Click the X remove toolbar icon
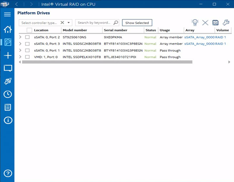The width and height of the screenshot is (234, 182). coord(205,23)
